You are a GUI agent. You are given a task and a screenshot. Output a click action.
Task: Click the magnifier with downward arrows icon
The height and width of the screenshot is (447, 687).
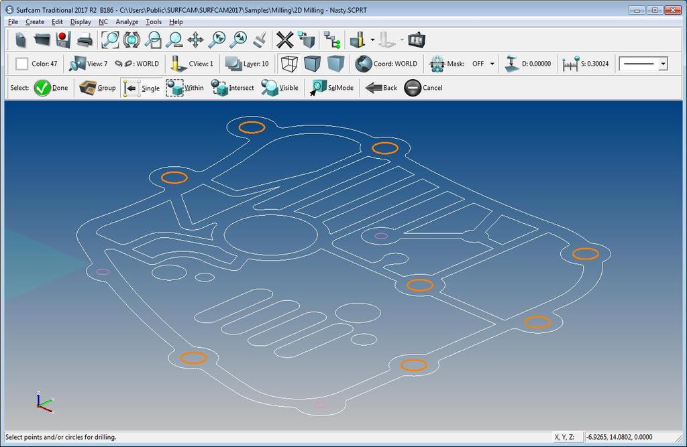click(238, 40)
